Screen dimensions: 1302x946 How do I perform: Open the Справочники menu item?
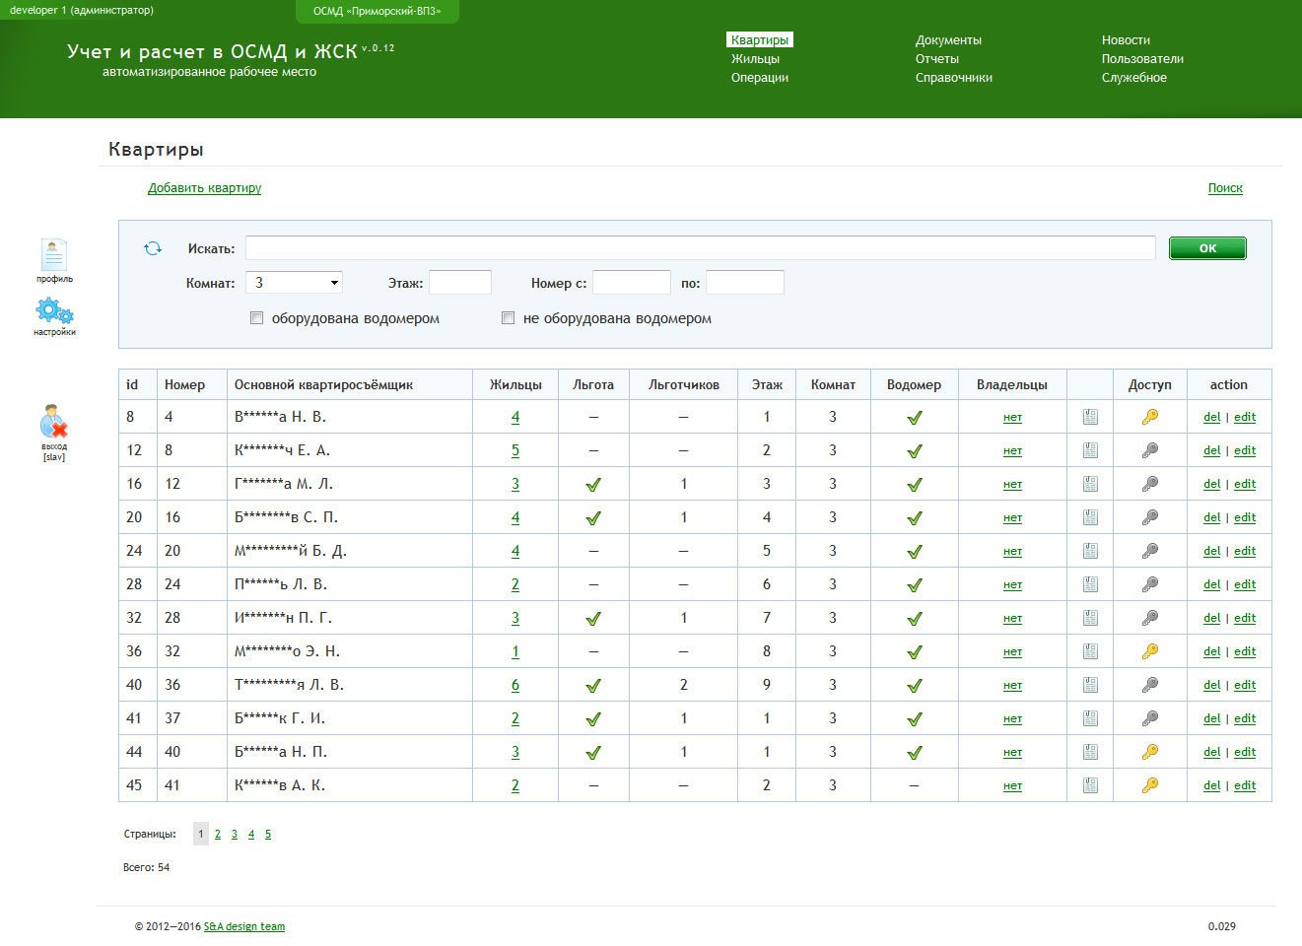(x=954, y=78)
